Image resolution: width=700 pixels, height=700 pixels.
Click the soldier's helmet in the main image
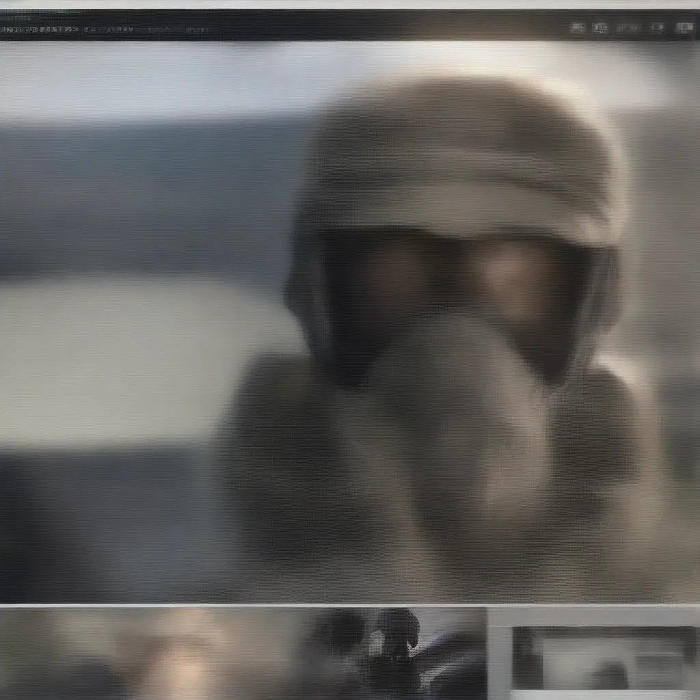click(x=465, y=157)
